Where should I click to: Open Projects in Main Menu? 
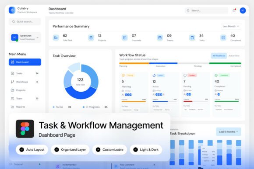coord(25,90)
